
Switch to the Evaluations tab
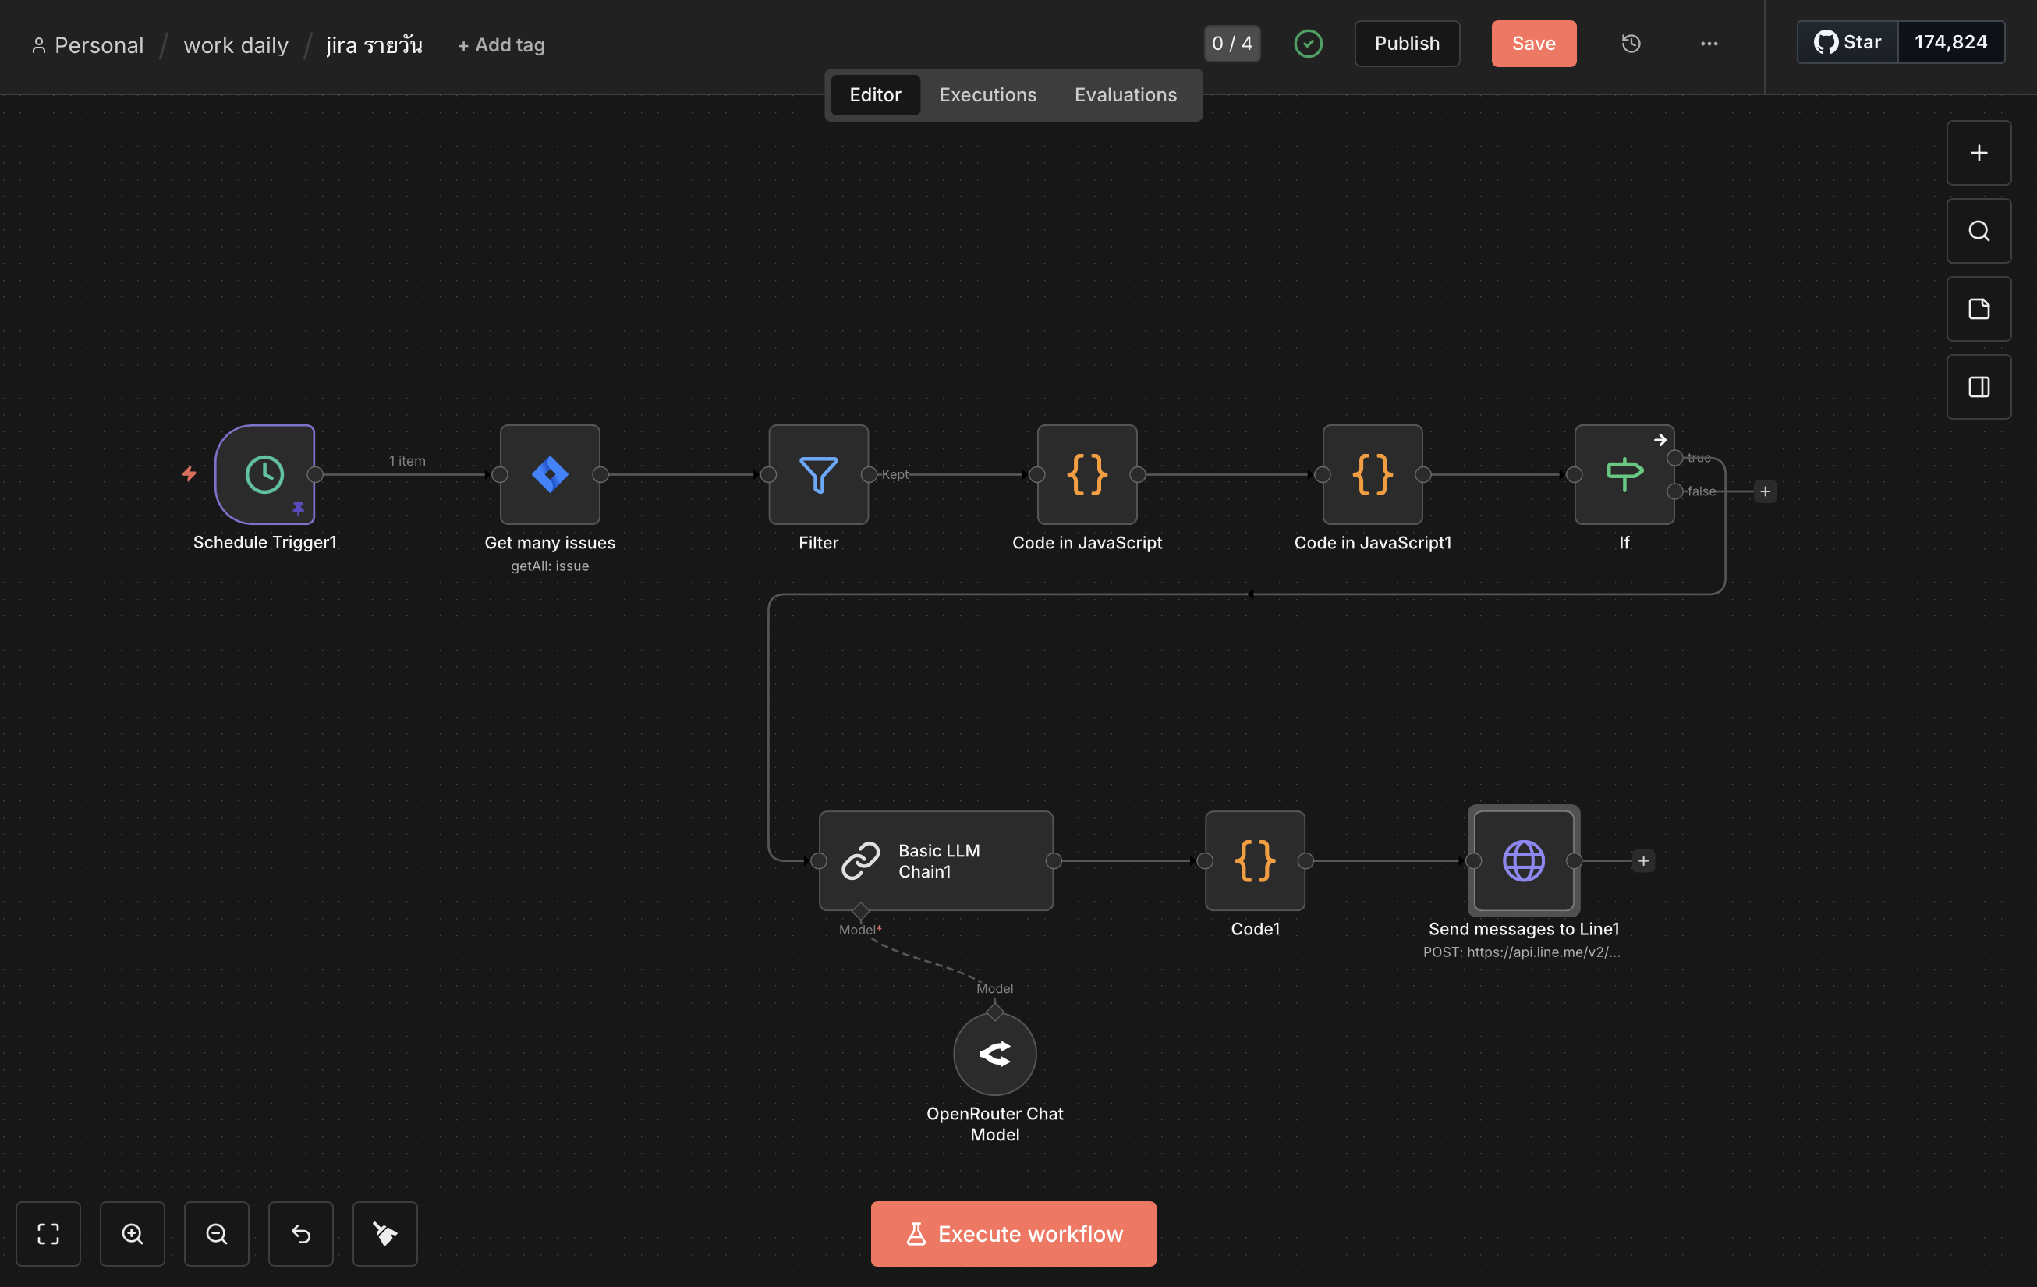pos(1125,94)
